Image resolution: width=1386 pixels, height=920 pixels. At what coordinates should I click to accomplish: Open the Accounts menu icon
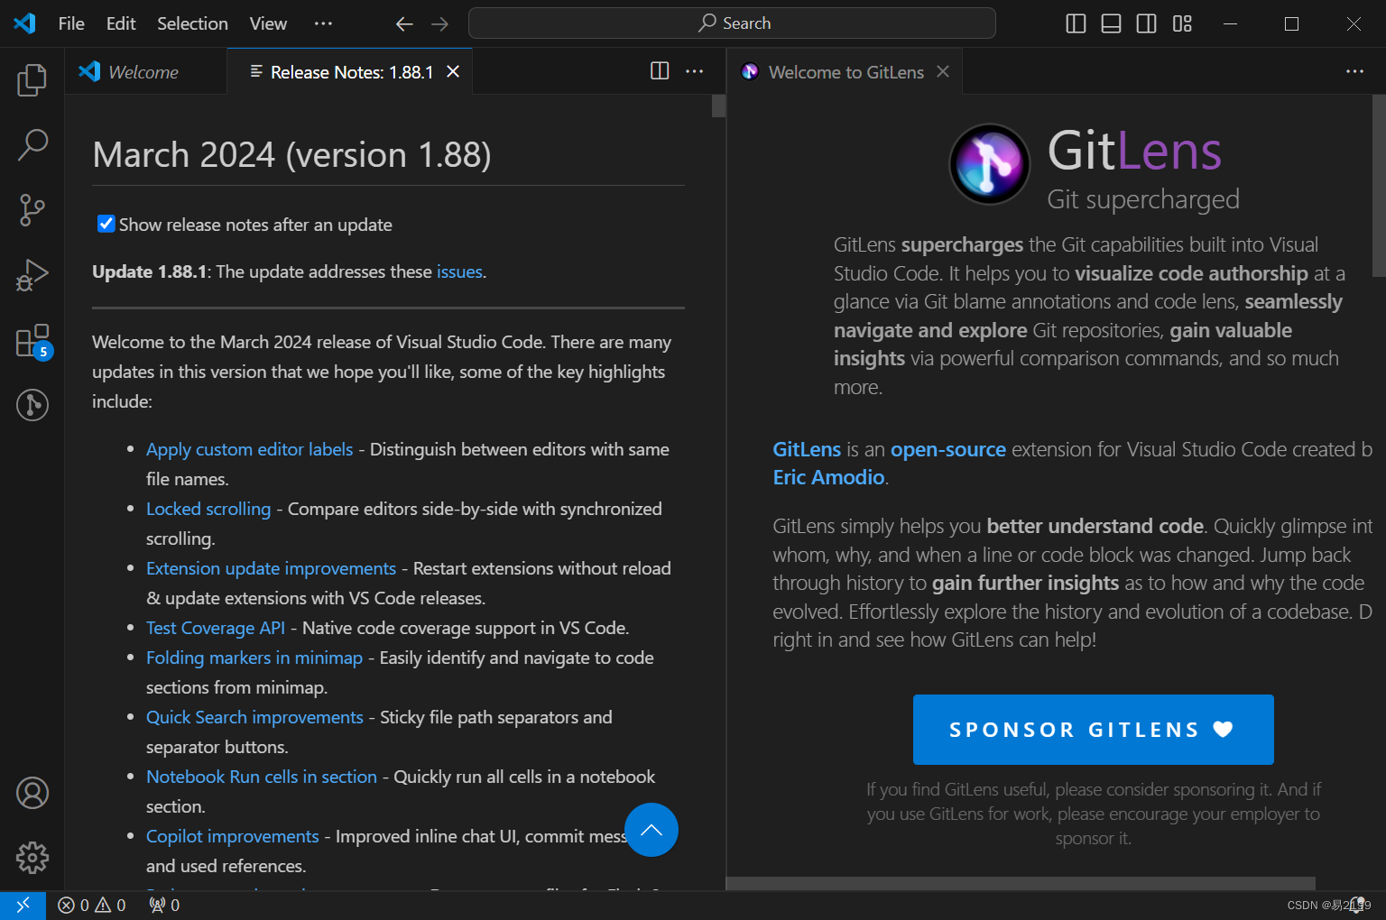pos(32,793)
